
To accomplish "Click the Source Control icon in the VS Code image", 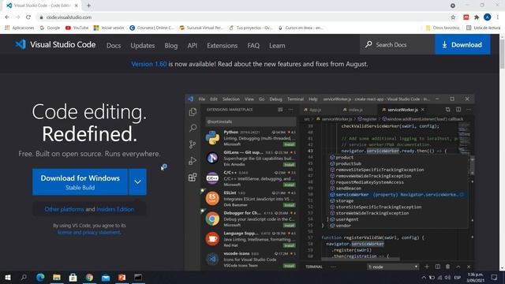I will (193, 144).
